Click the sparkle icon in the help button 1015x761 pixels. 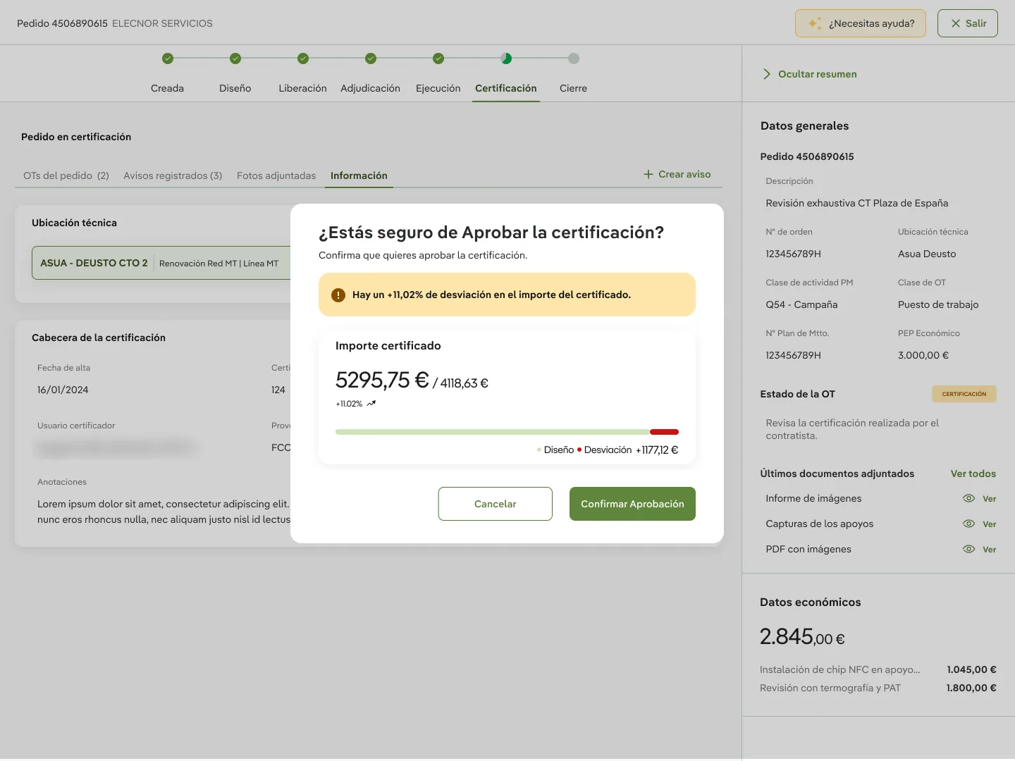click(x=815, y=23)
